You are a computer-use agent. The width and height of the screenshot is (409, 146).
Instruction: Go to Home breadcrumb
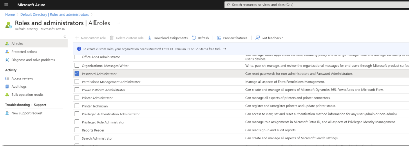click(x=10, y=14)
